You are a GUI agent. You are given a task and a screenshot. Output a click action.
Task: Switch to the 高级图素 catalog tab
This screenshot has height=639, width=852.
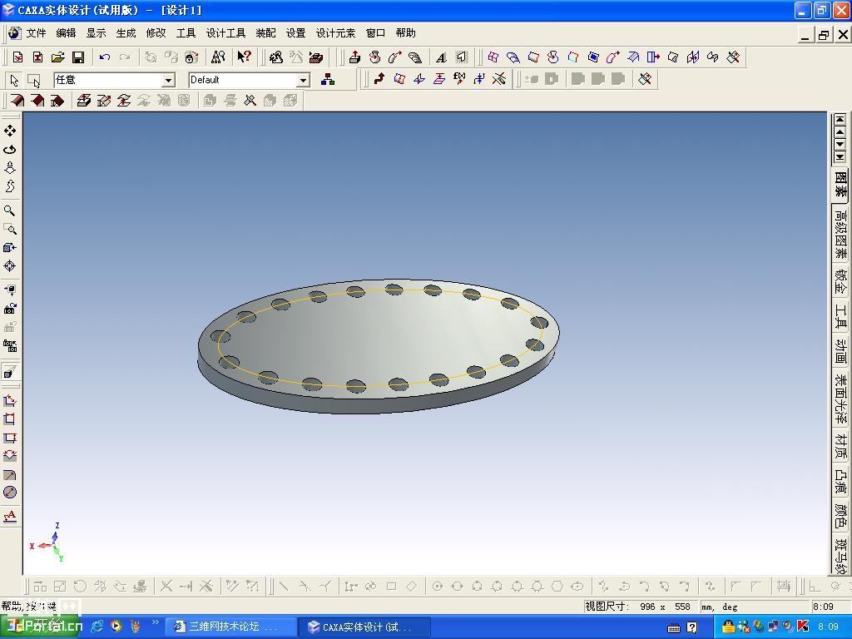coord(840,234)
